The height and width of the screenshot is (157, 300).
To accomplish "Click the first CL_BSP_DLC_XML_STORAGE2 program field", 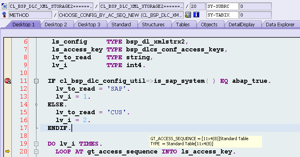I will point(51,6).
